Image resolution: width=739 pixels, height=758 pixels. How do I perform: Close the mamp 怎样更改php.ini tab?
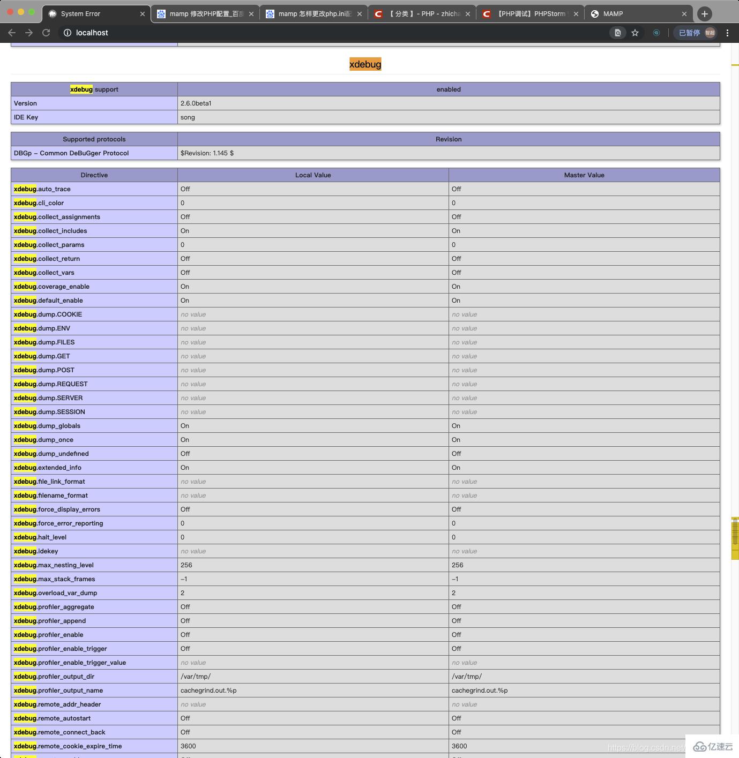pos(360,14)
